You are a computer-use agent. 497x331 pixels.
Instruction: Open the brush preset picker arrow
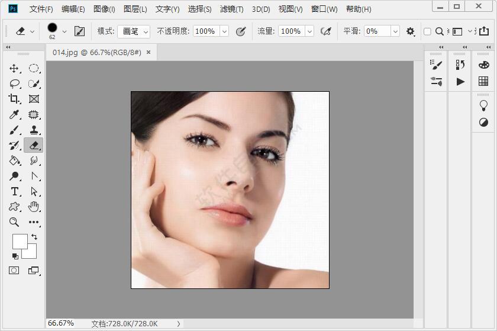pos(64,31)
